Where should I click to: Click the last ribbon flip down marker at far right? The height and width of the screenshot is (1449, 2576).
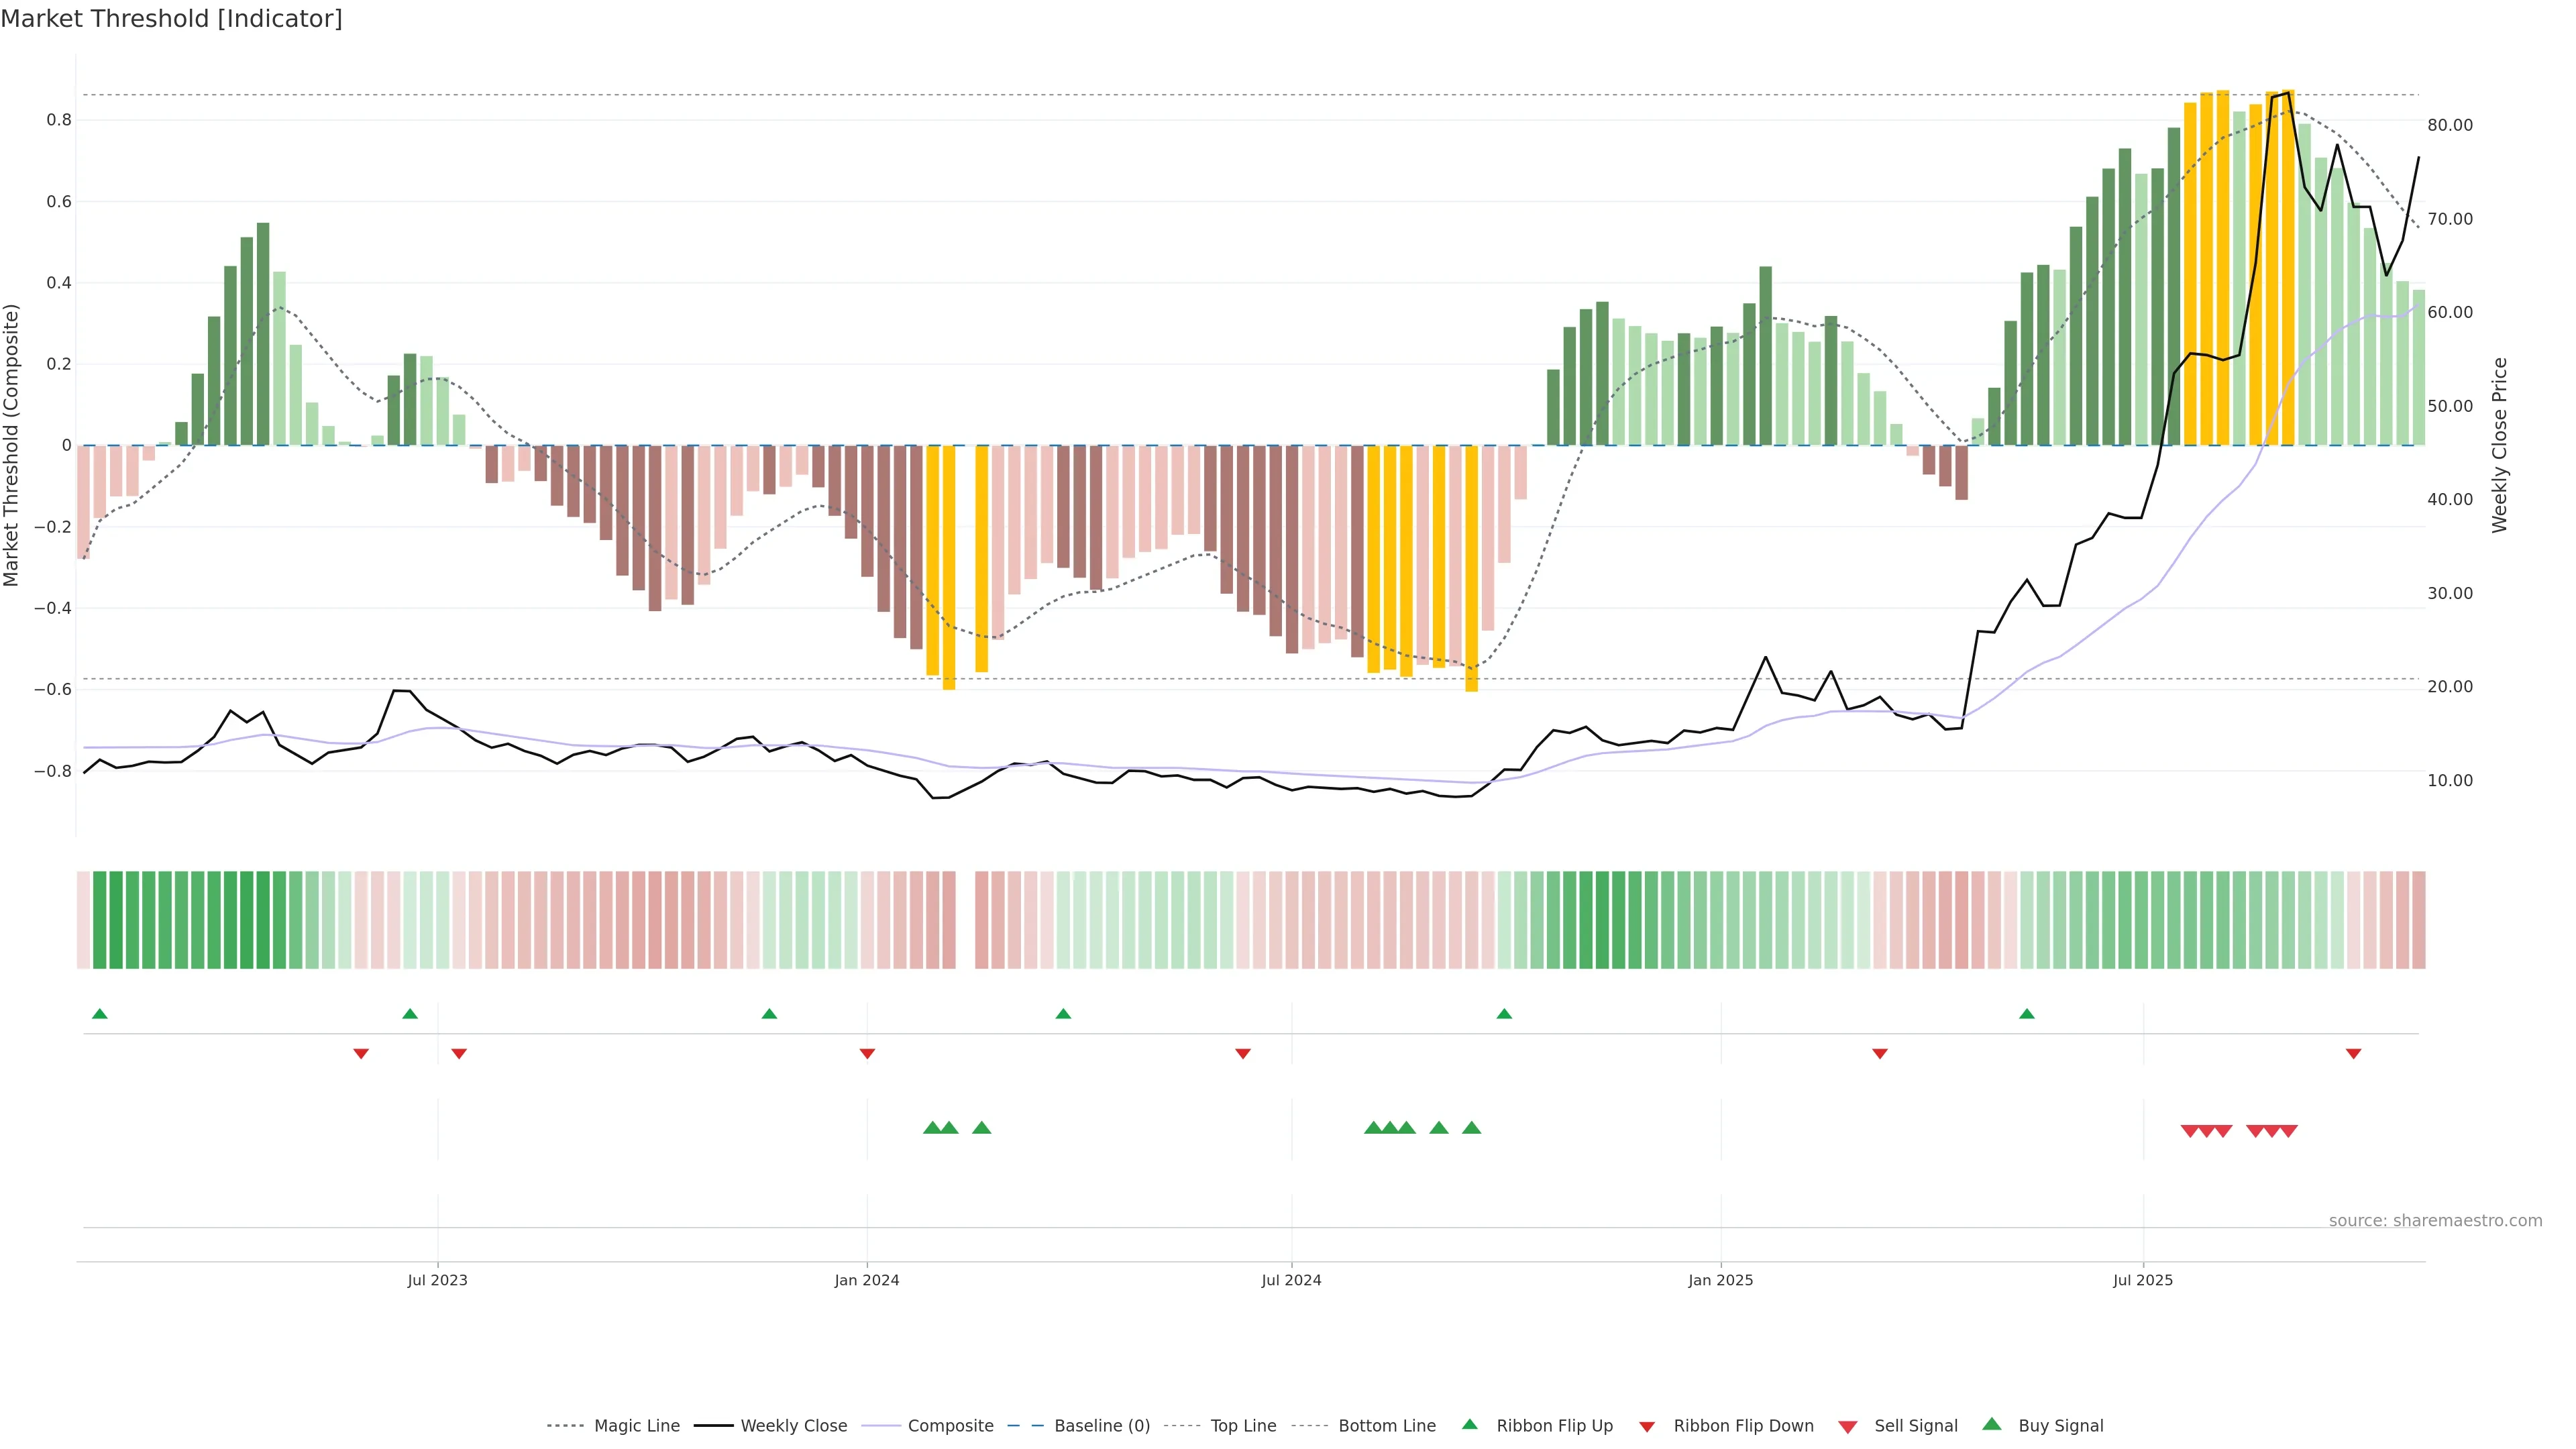pyautogui.click(x=2353, y=1054)
